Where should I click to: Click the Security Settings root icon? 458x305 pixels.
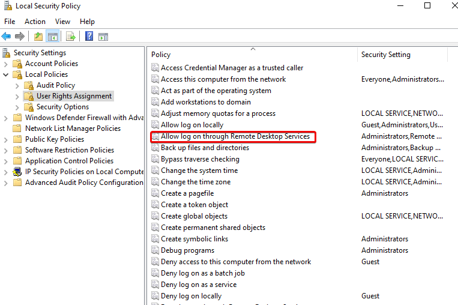[7, 53]
